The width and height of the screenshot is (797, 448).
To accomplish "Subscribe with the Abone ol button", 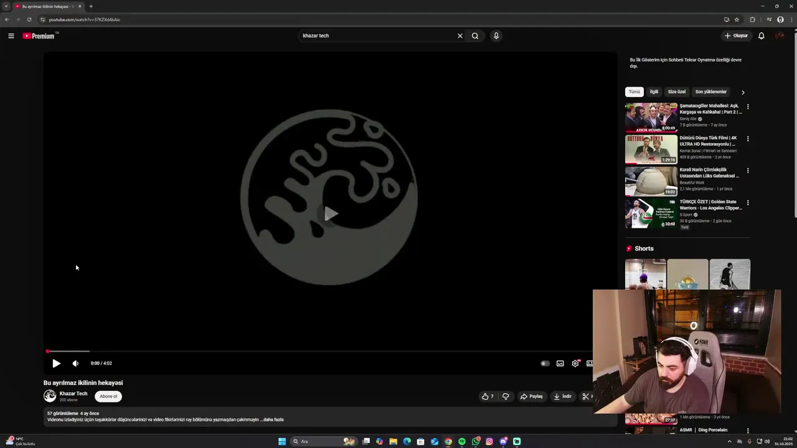I will point(108,396).
